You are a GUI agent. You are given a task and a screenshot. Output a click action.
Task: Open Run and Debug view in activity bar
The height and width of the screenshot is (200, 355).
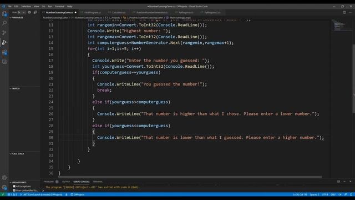4,42
